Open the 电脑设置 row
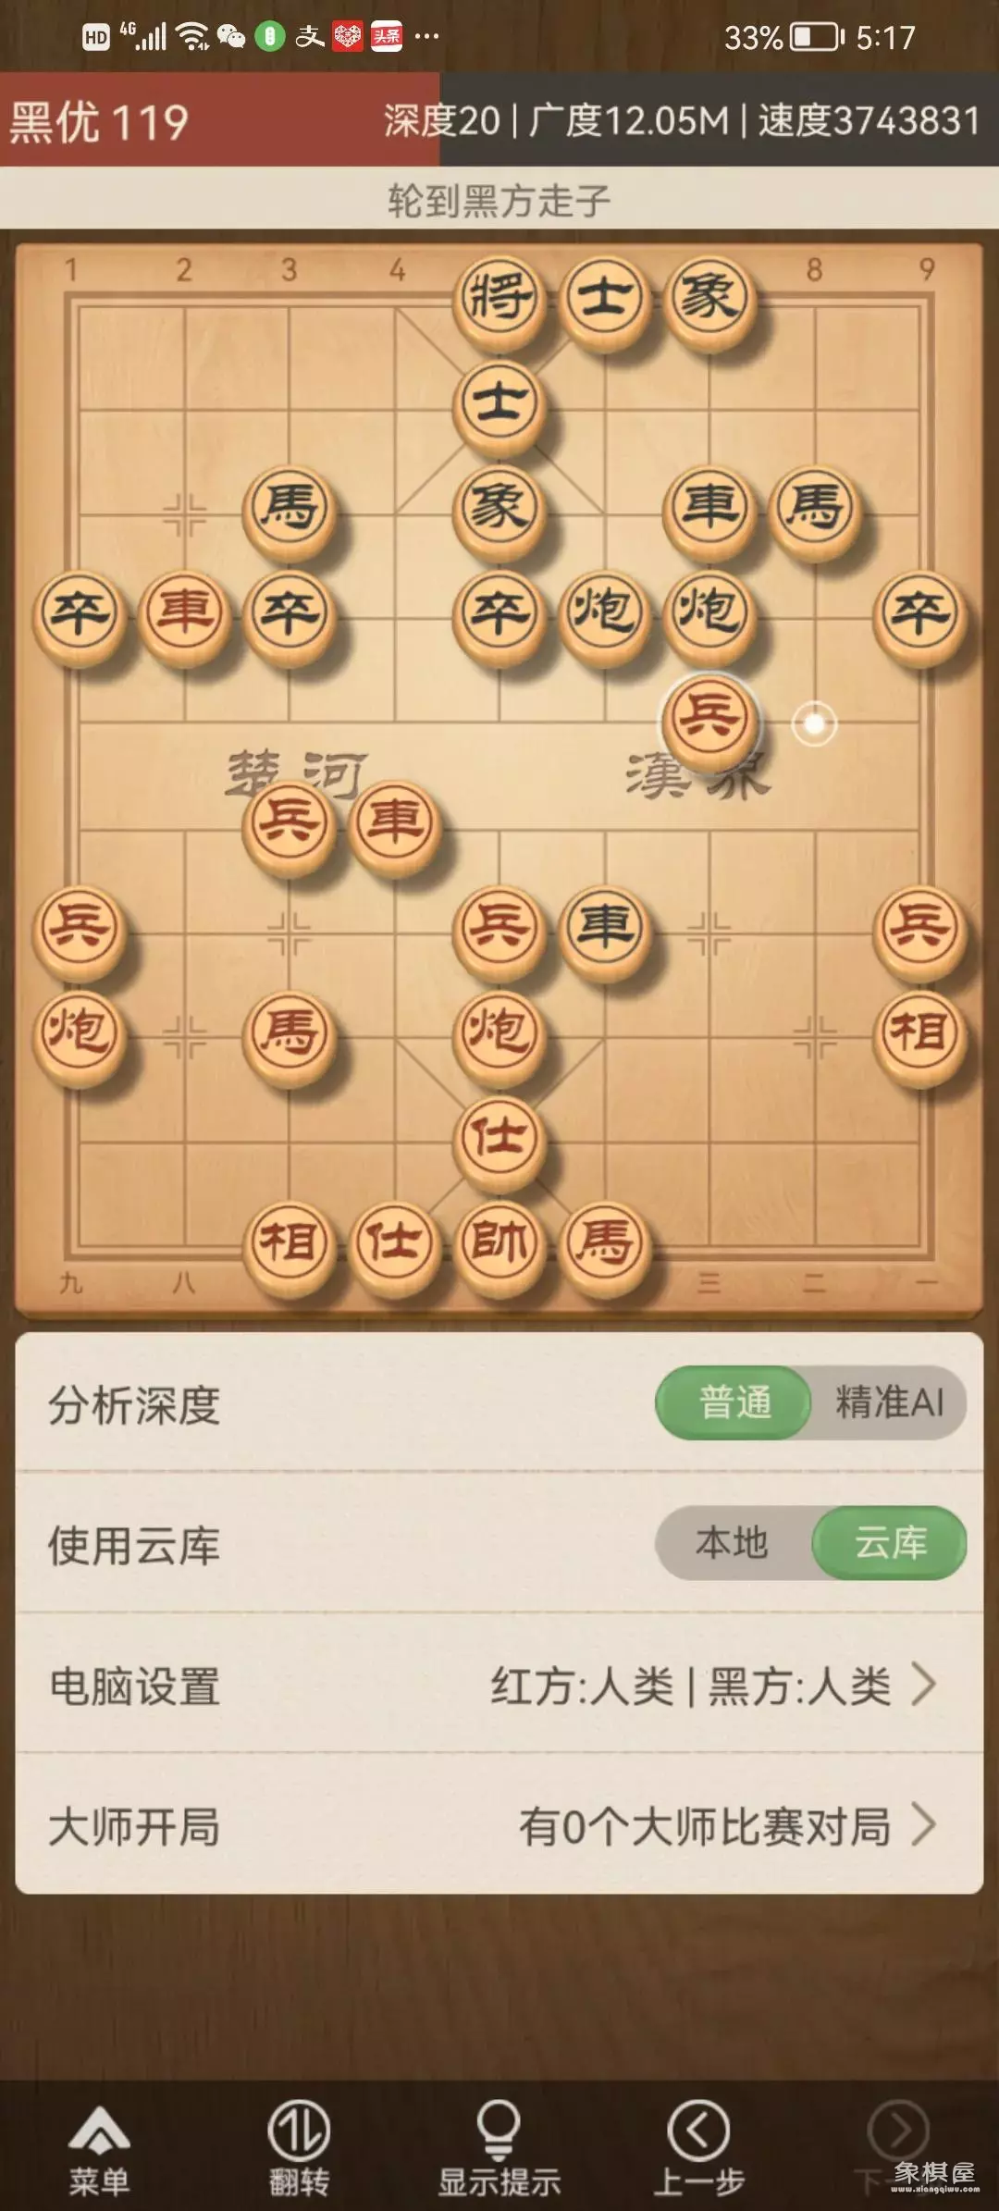999x2211 pixels. tap(499, 1684)
